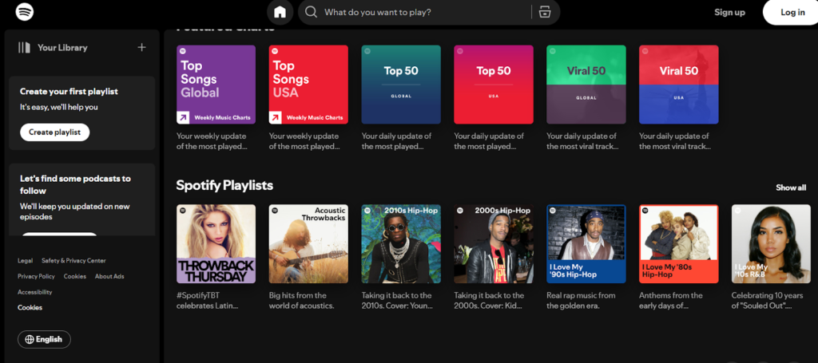Open the 2000s Hip-Hop playlist cover

(x=494, y=244)
